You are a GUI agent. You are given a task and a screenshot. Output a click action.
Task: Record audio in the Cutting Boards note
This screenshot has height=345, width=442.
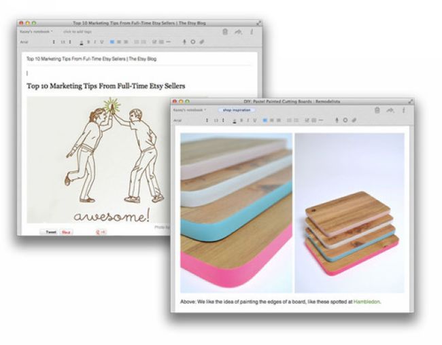(337, 120)
